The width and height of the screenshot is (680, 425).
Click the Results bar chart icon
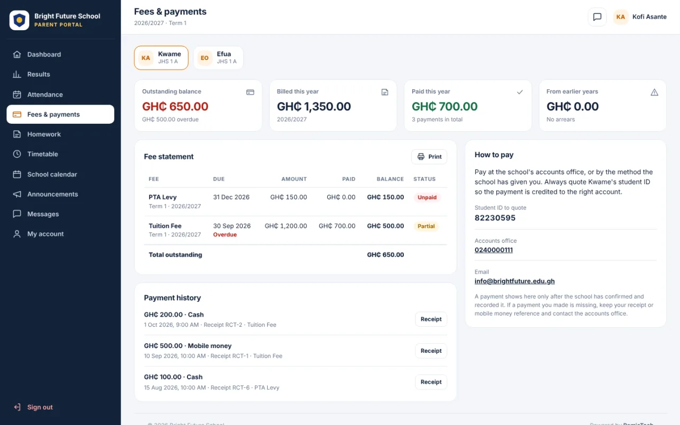17,74
